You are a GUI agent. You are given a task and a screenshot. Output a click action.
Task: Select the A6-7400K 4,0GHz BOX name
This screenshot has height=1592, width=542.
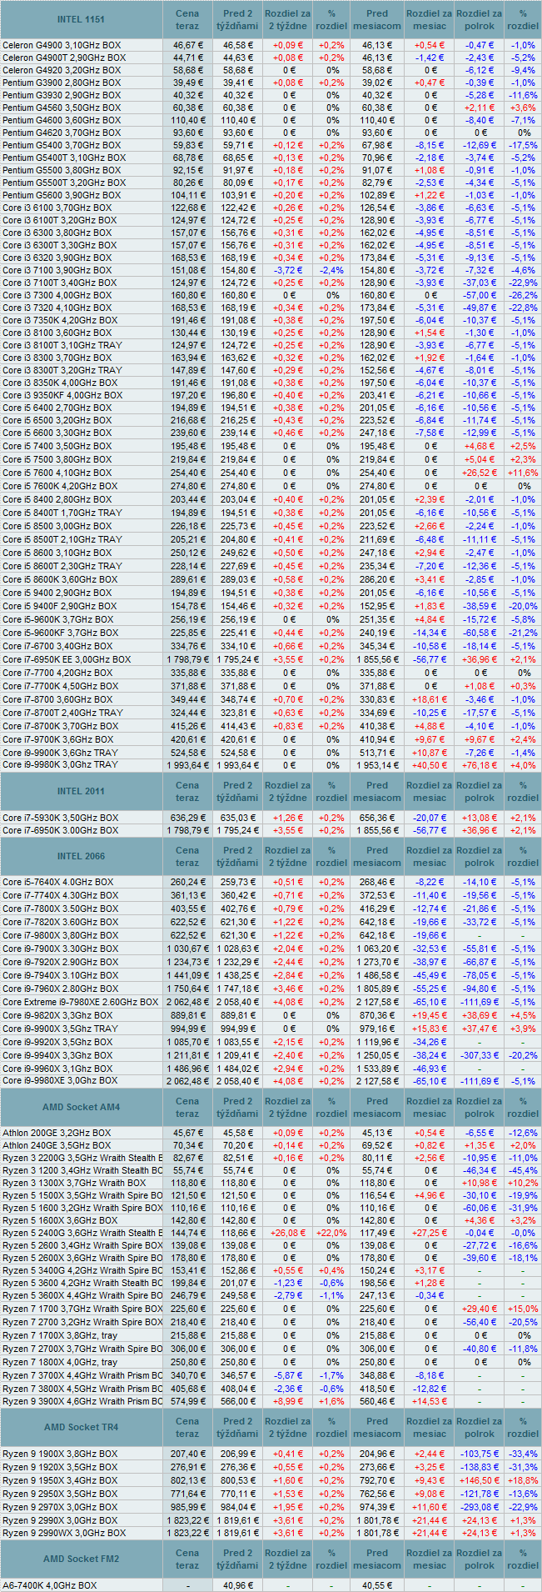coord(50,1585)
